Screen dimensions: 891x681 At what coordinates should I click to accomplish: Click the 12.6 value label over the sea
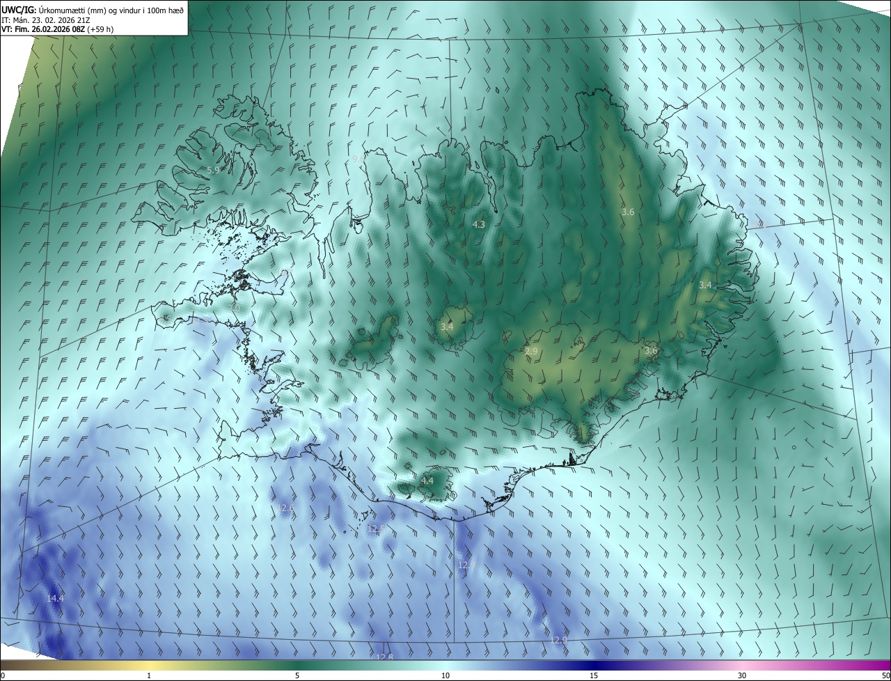286,508
